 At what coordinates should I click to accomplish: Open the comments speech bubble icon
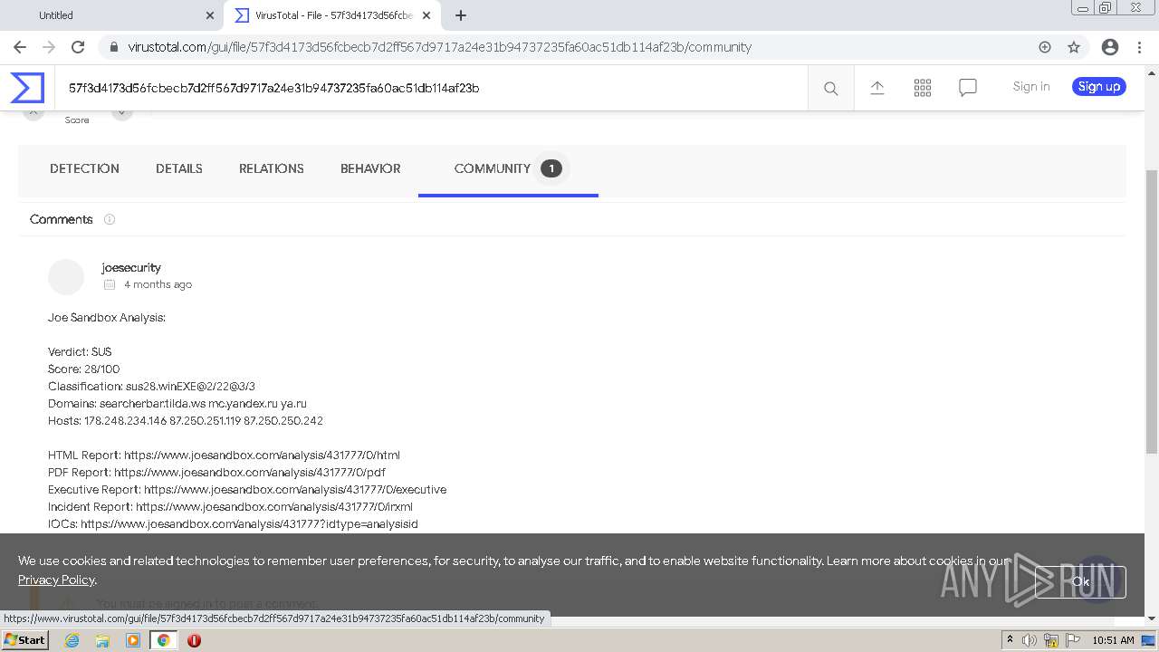coord(968,87)
